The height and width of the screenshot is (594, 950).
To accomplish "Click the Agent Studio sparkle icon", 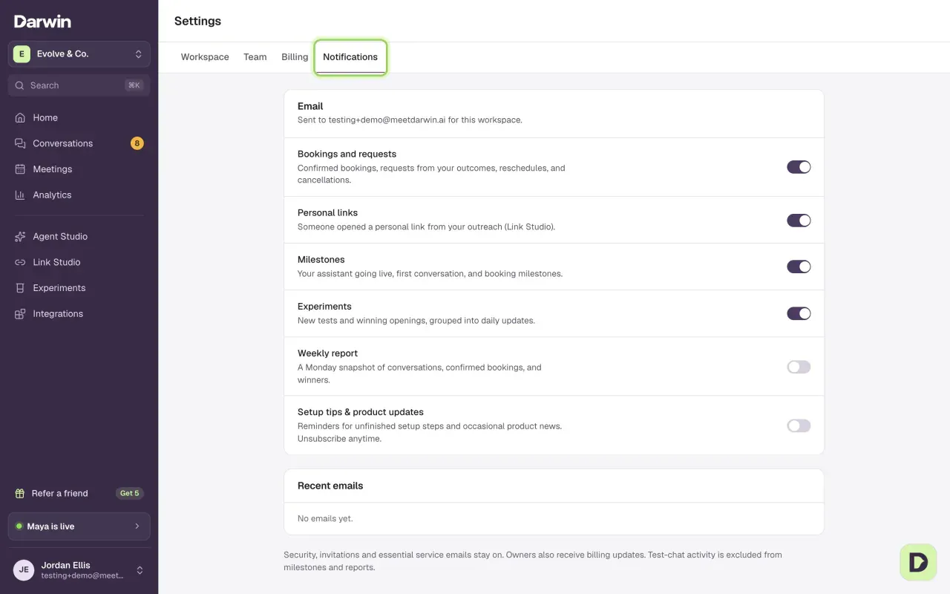I will 20,237.
